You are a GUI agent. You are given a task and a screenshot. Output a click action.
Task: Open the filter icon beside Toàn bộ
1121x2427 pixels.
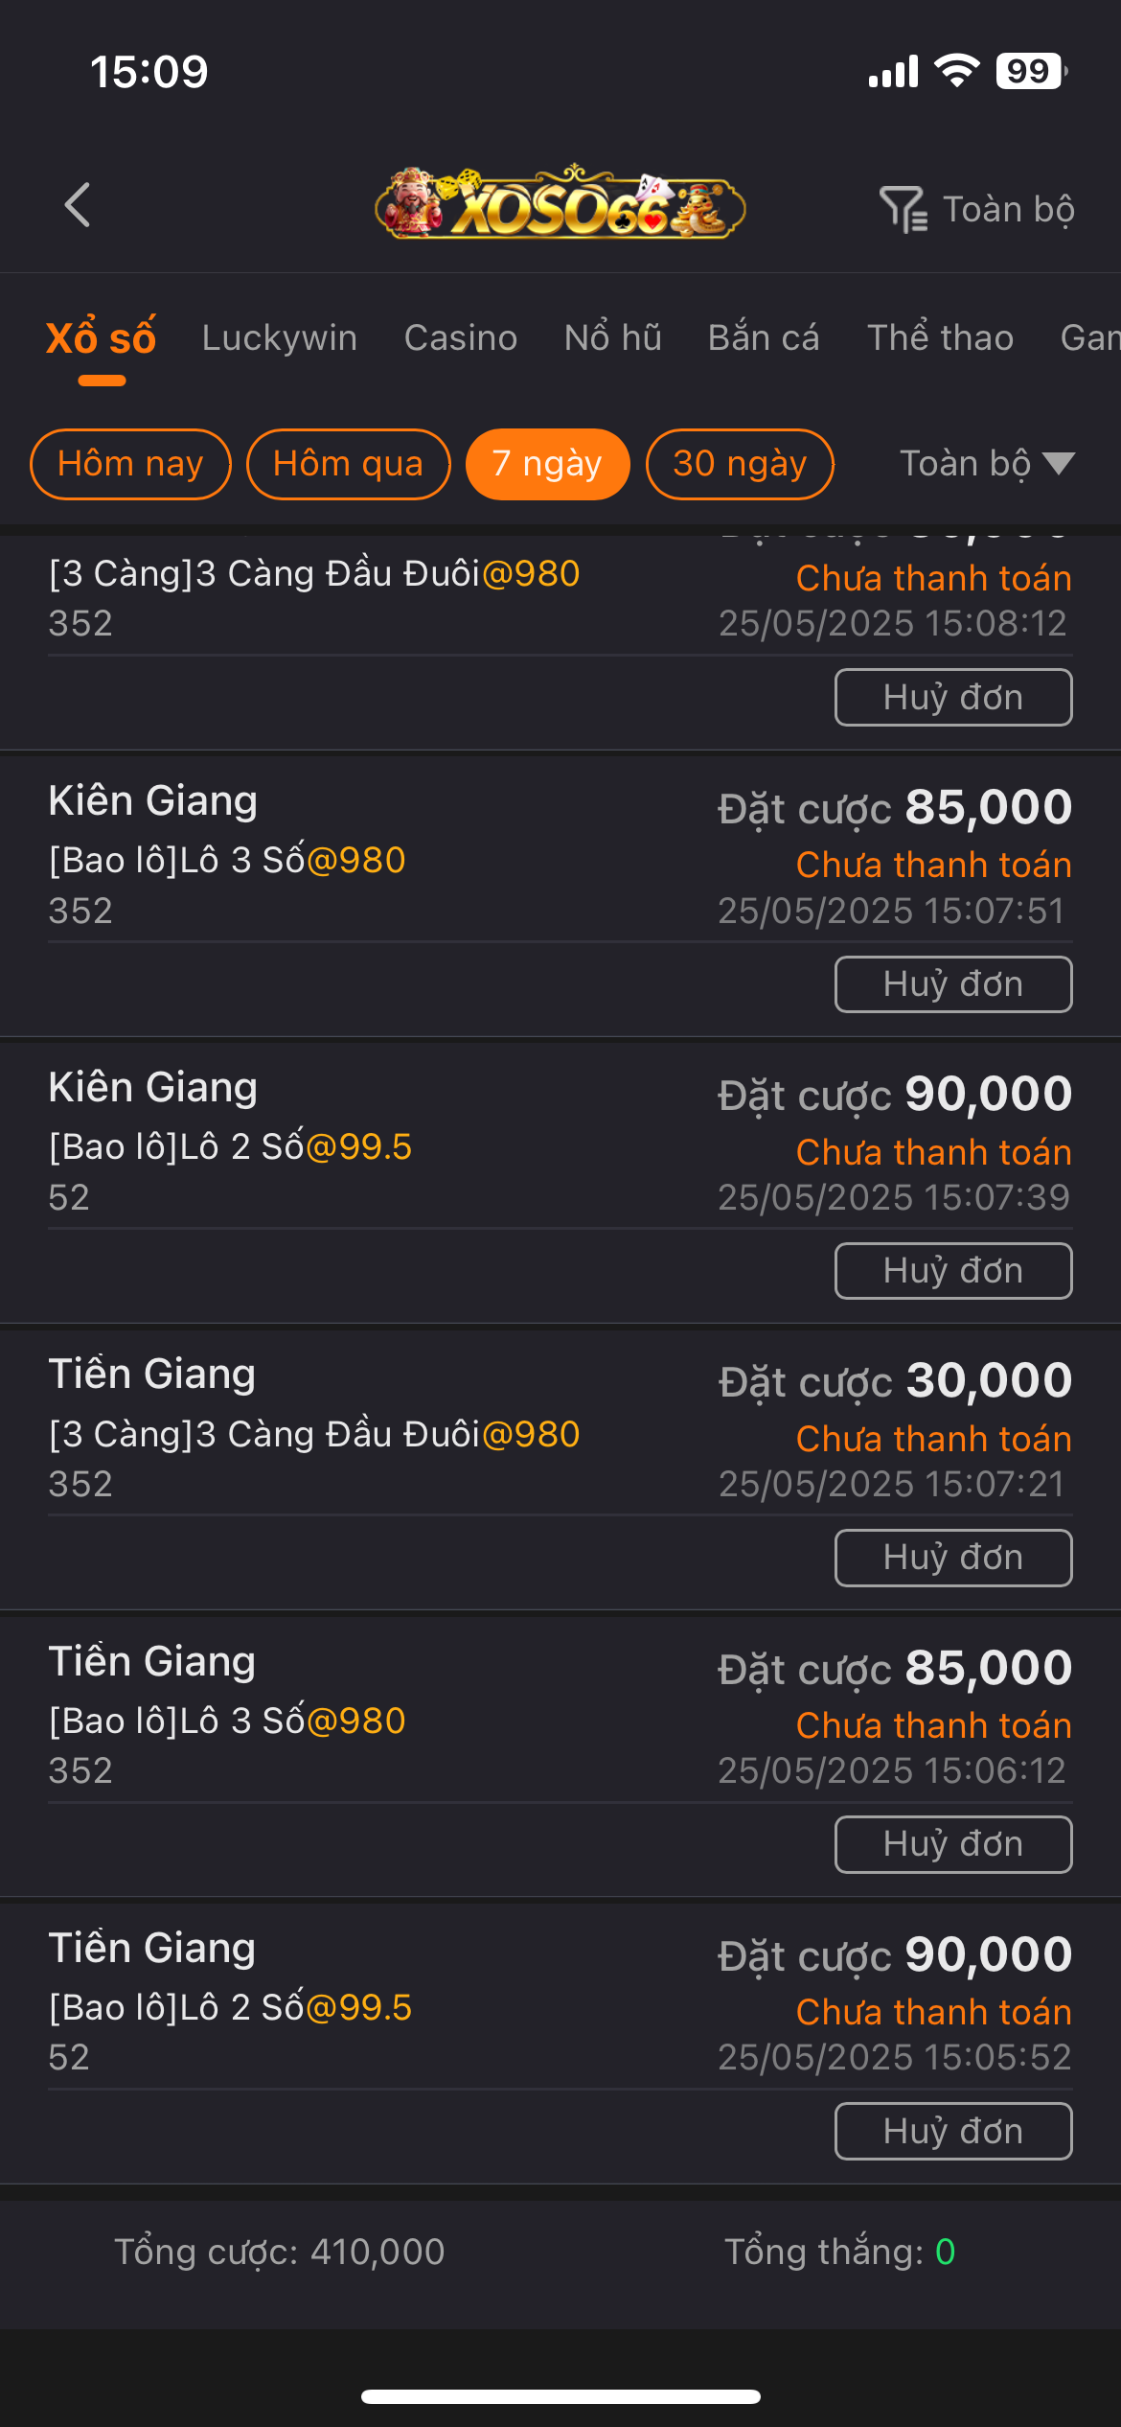click(903, 209)
